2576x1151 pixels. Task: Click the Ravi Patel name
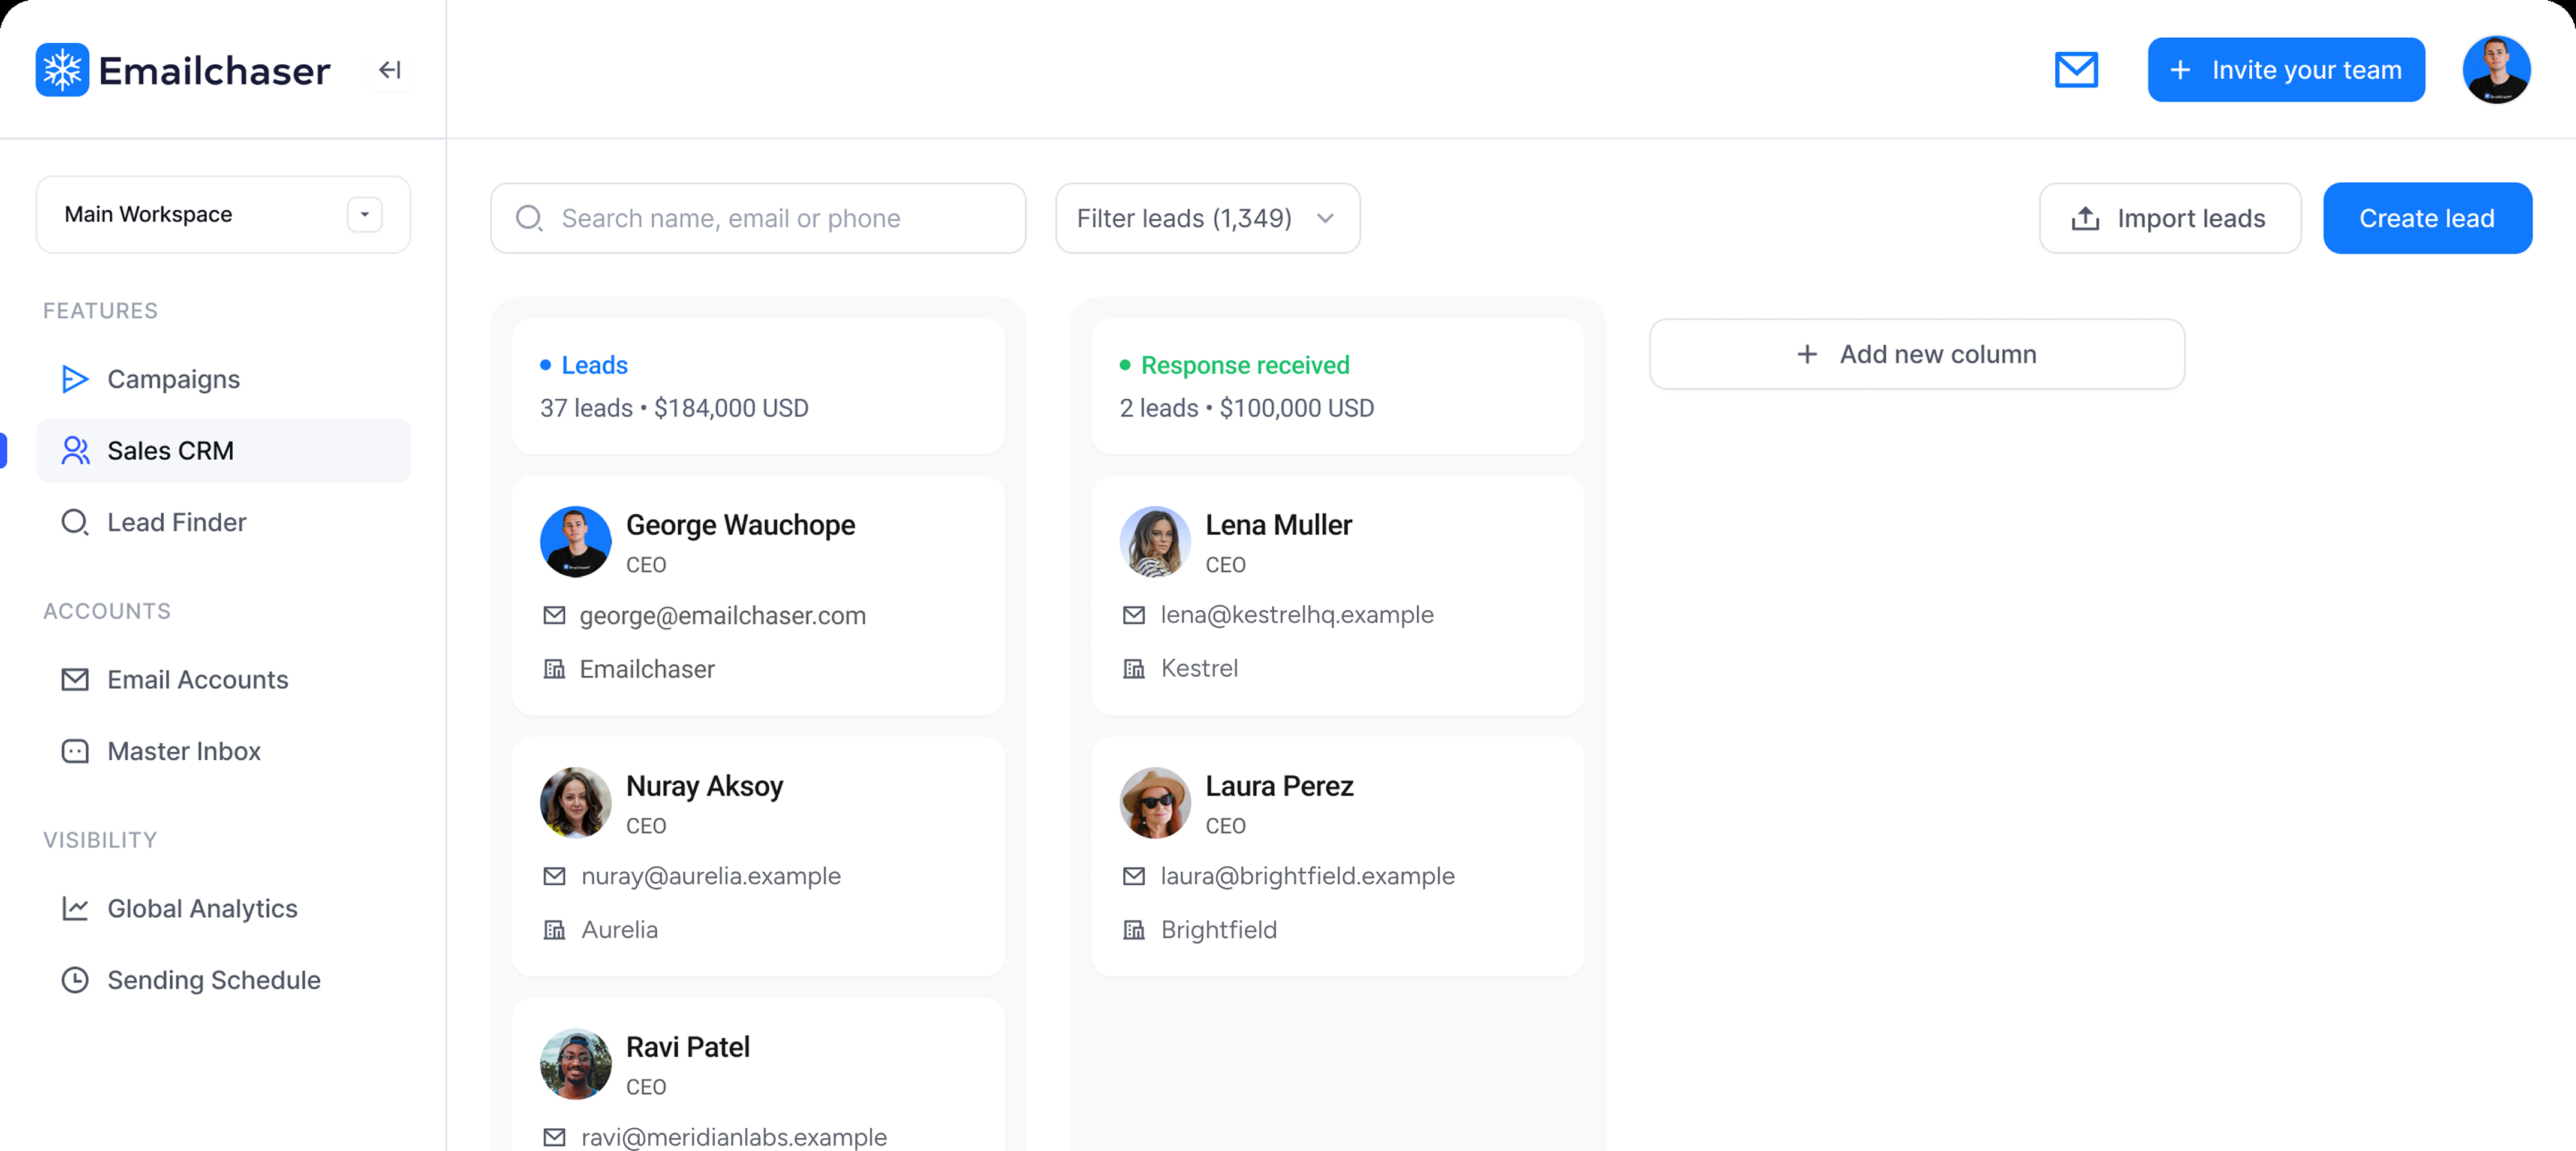(x=687, y=1047)
